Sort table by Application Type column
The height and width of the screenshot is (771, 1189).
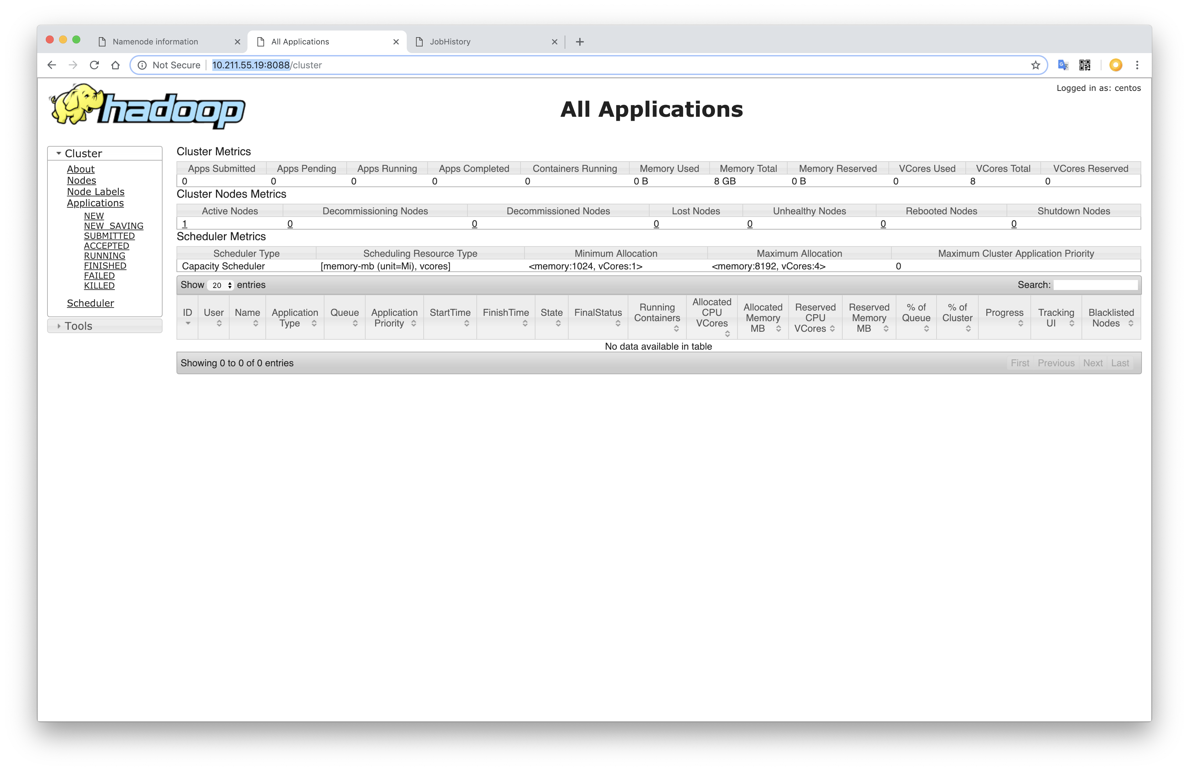[295, 317]
